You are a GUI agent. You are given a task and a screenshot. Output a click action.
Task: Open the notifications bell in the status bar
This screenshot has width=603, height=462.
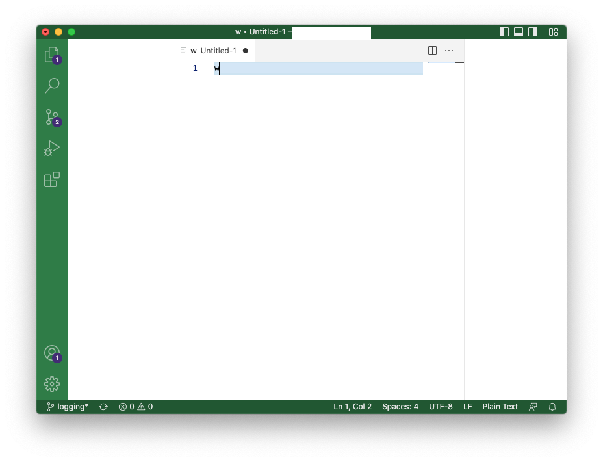pos(552,406)
